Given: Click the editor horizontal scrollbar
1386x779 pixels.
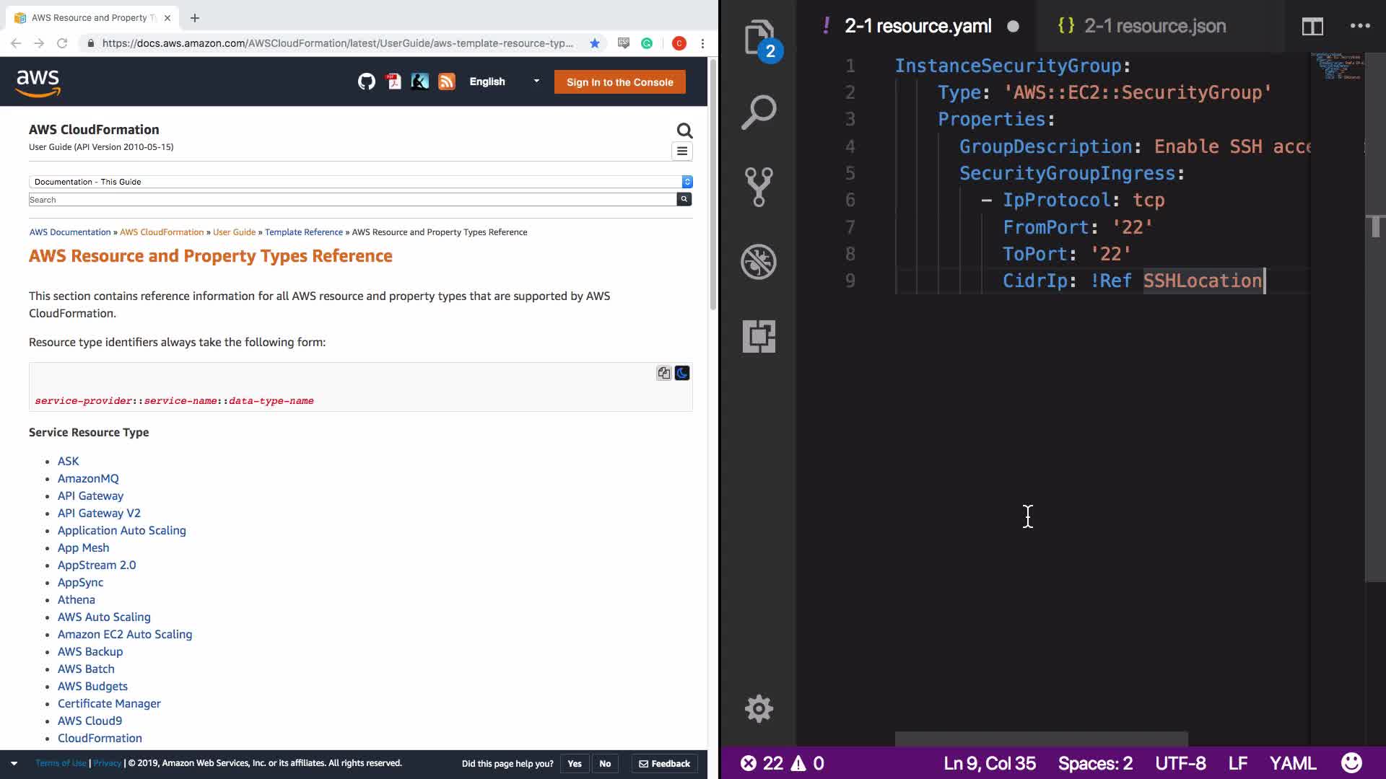Looking at the screenshot, I should 1041,739.
